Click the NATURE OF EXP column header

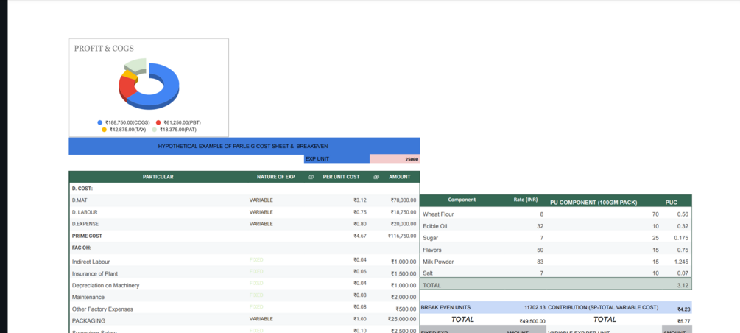(275, 177)
